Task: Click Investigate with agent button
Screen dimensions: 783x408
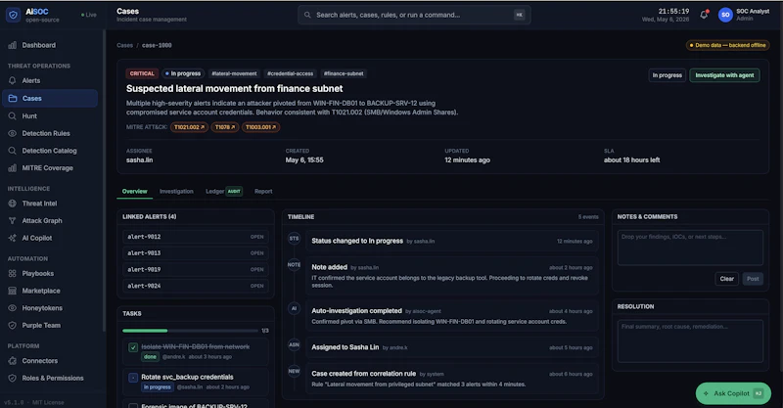Action: (x=724, y=75)
